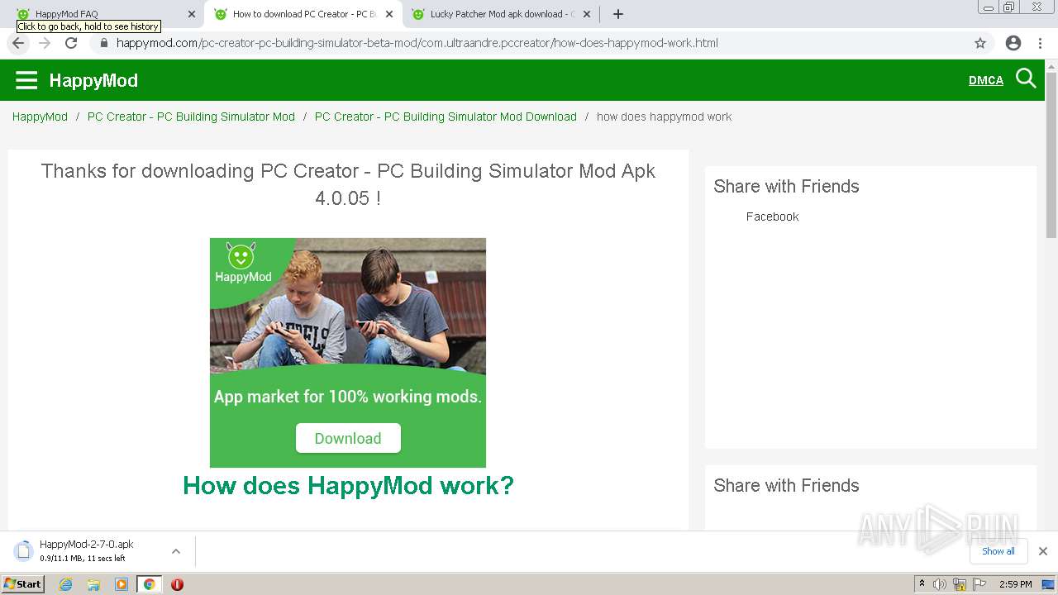Open PC Creator - PC Building Simulator Mod breadcrumb
The width and height of the screenshot is (1058, 595).
(x=191, y=117)
